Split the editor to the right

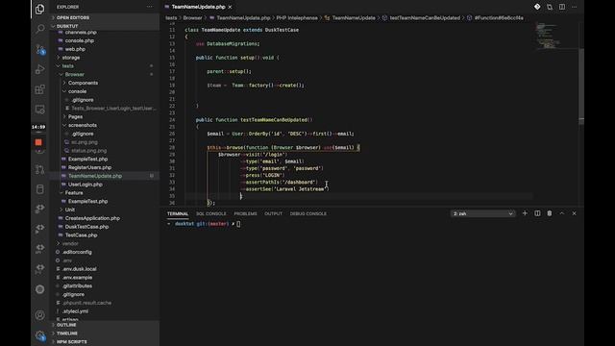562,7
